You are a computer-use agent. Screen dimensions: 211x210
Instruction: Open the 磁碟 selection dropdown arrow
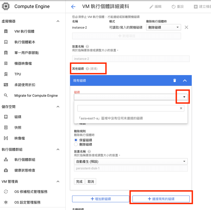click(x=184, y=97)
